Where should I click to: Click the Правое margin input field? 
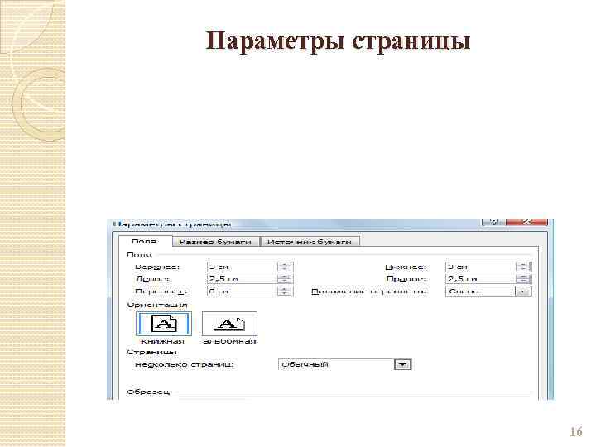tap(480, 279)
